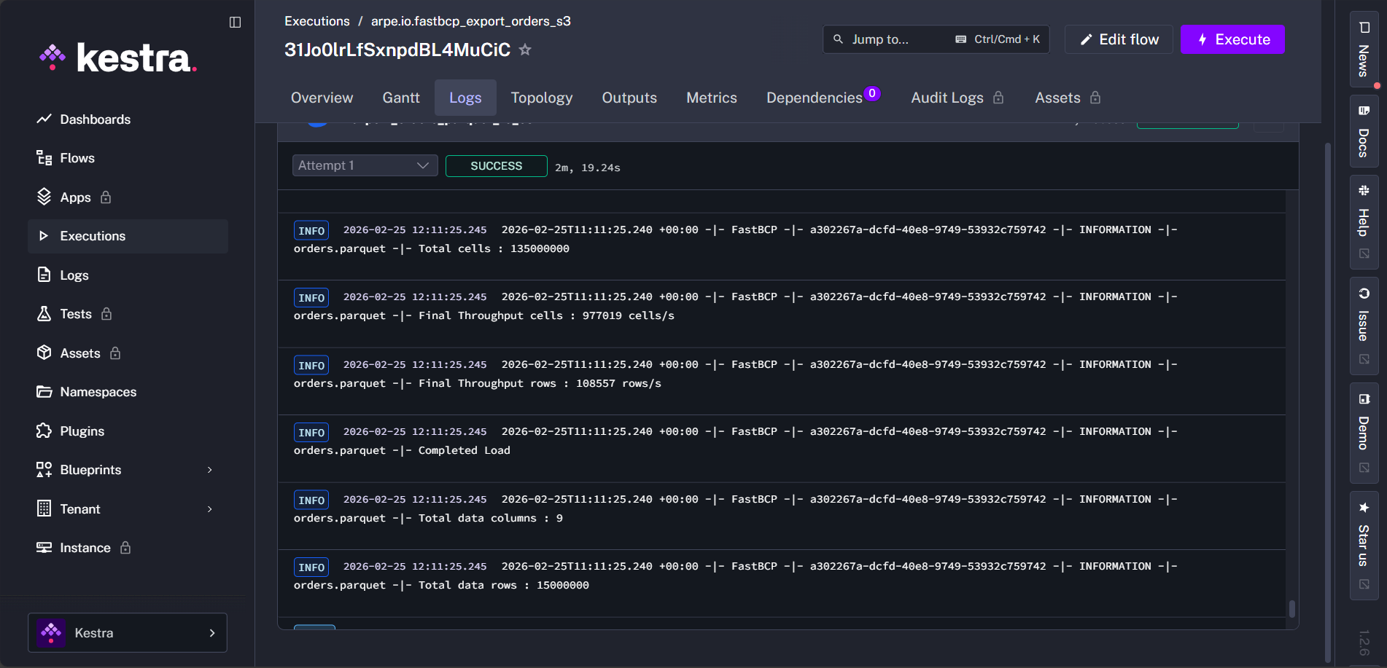
Task: Click the Execute button
Action: click(x=1232, y=39)
